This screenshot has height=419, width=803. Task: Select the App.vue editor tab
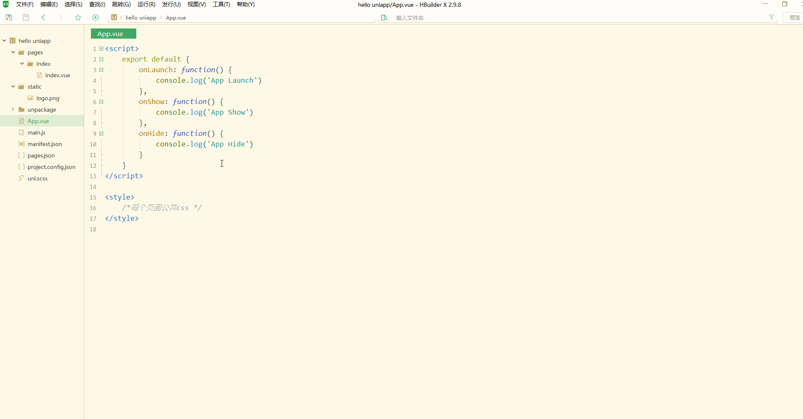pyautogui.click(x=113, y=34)
